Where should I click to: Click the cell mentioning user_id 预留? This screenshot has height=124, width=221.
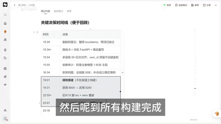click(x=91, y=57)
